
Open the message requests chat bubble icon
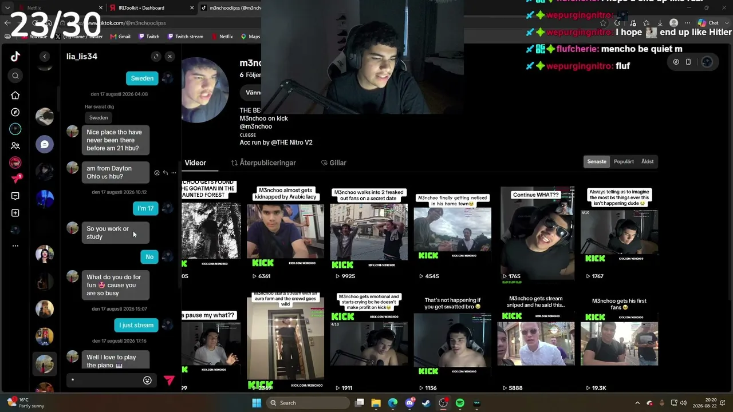pyautogui.click(x=45, y=144)
